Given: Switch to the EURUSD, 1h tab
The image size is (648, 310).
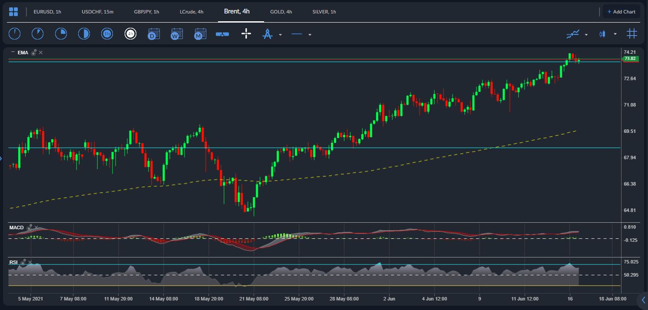Looking at the screenshot, I should (47, 12).
